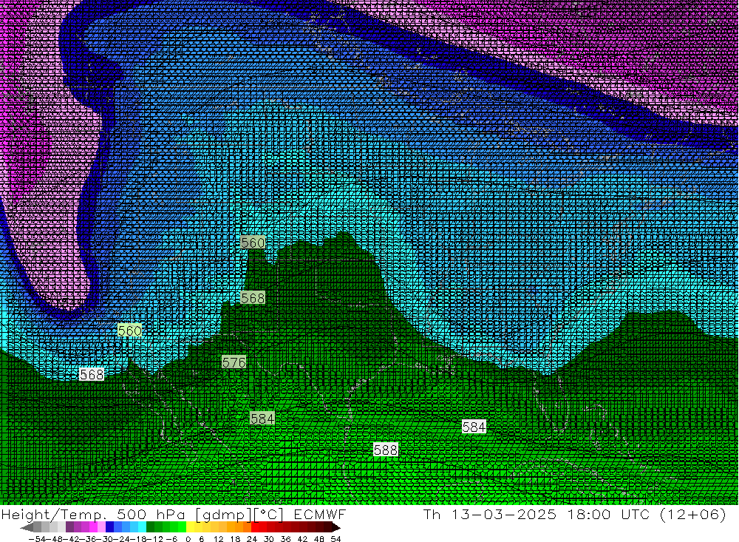The image size is (739, 542).
Task: Click the 584 contour label with white background
Action: (x=474, y=427)
